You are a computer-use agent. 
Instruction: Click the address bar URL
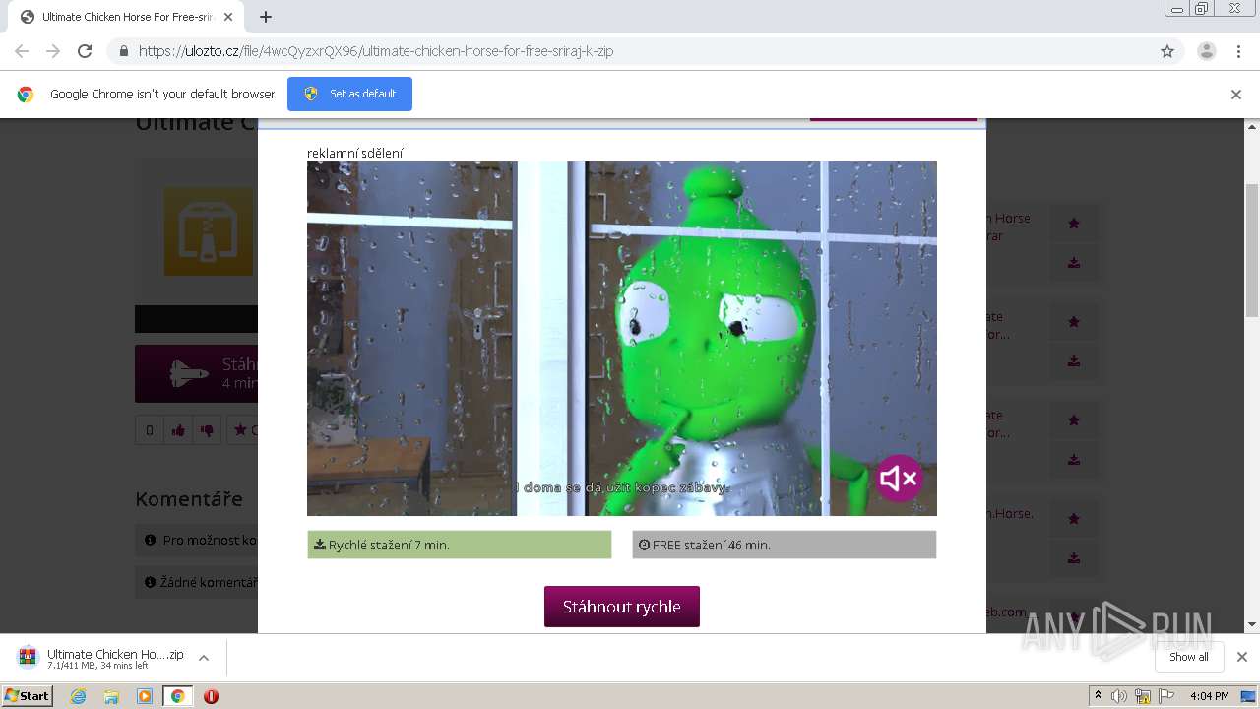pos(376,51)
